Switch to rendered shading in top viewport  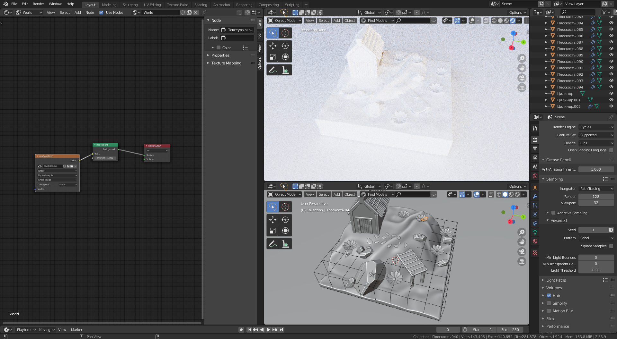513,21
